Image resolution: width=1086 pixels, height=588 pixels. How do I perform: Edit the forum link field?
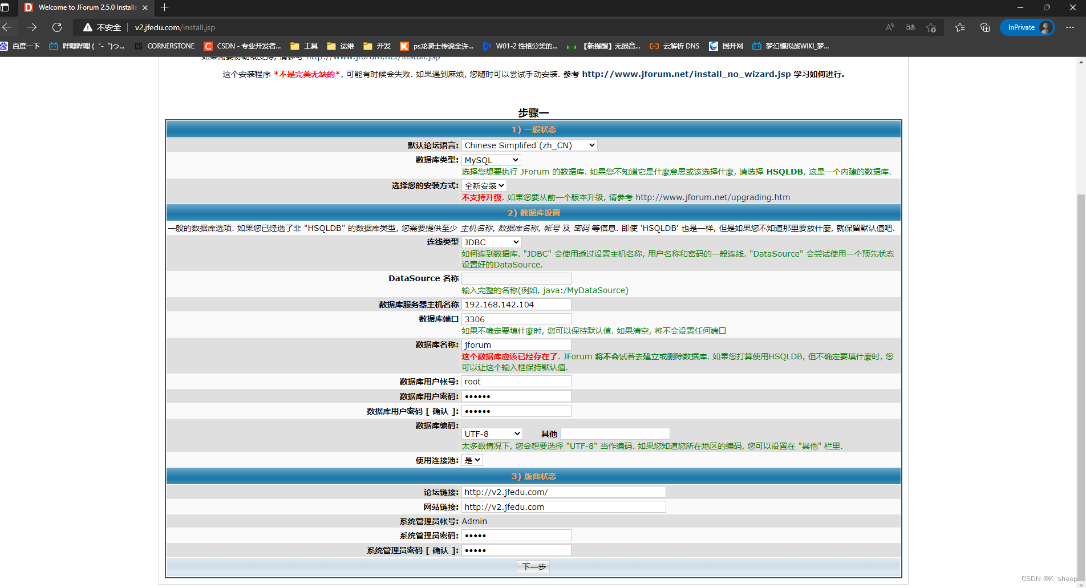[x=564, y=492]
